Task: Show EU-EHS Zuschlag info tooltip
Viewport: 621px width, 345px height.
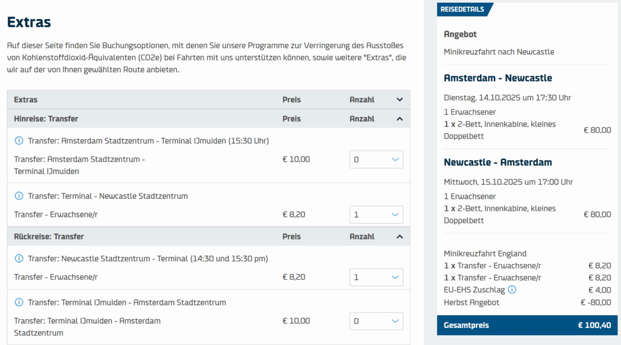Action: 511,290
